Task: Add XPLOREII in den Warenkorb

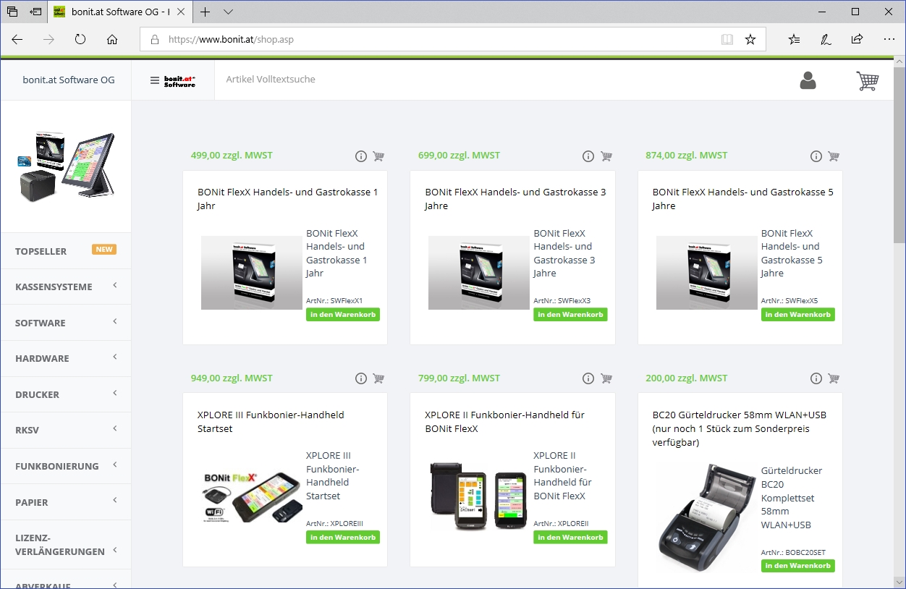Action: tap(570, 538)
